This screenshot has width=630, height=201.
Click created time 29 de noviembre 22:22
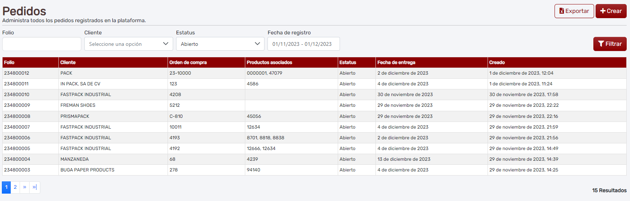(x=524, y=105)
